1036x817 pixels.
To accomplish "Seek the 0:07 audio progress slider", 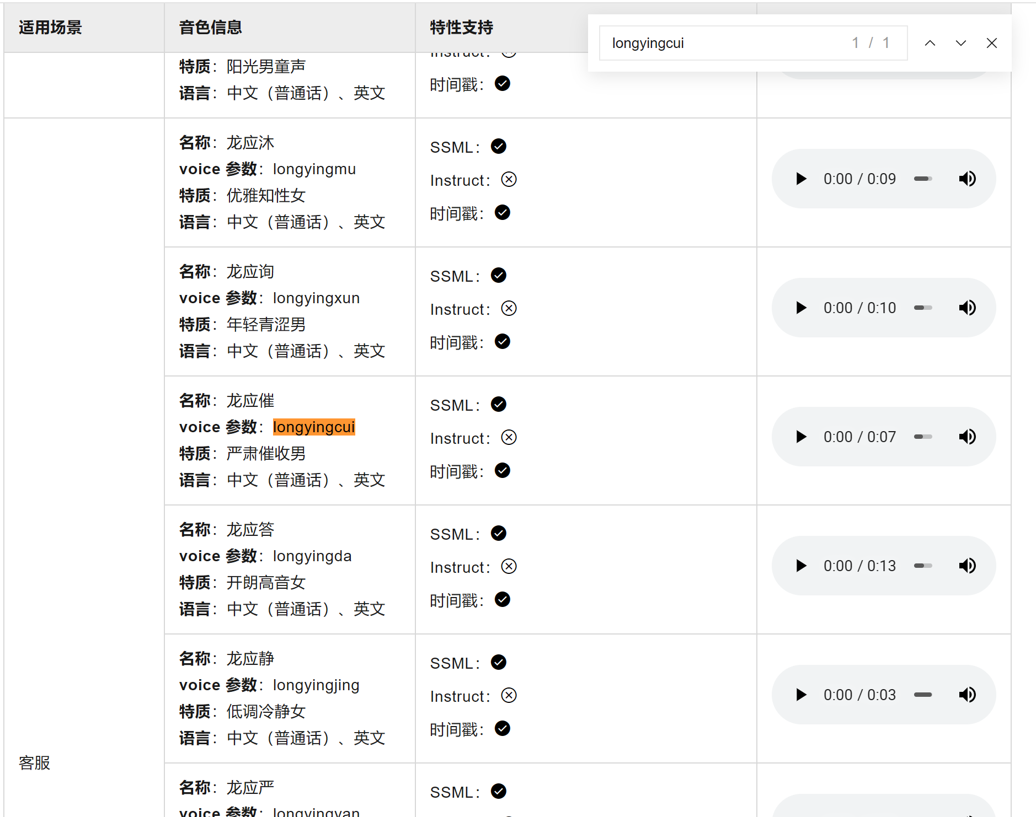I will 923,437.
